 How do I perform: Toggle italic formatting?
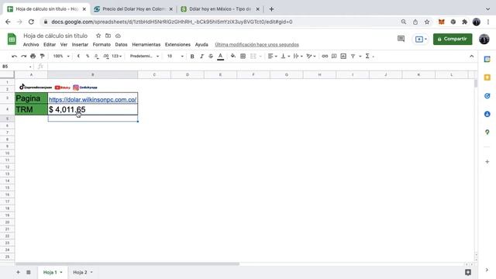[201, 56]
